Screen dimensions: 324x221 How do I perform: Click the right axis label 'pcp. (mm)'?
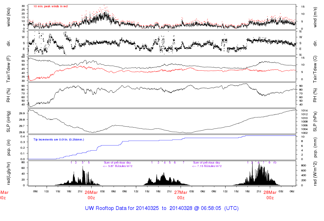coord(315,148)
